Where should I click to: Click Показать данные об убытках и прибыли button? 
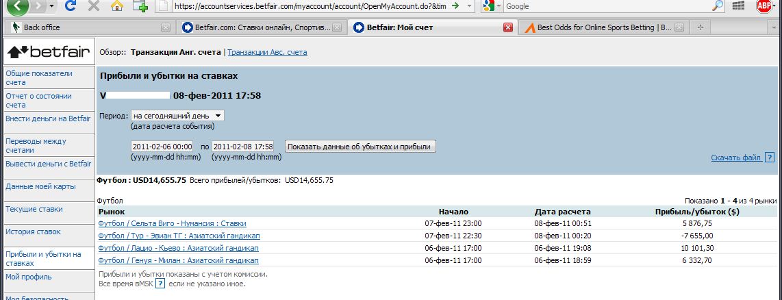pos(361,147)
